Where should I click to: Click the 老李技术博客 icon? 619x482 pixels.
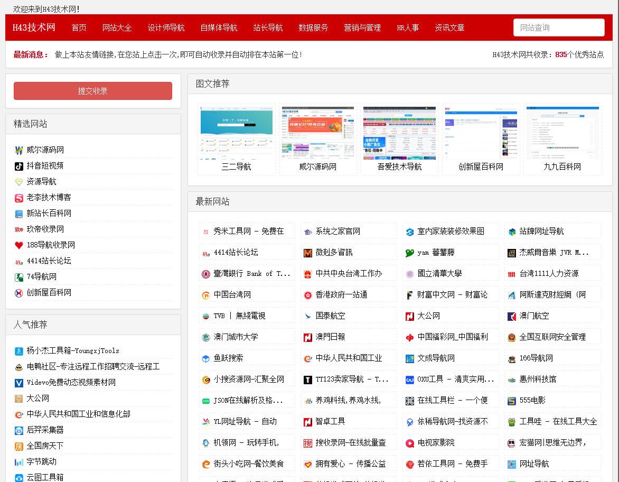(19, 198)
